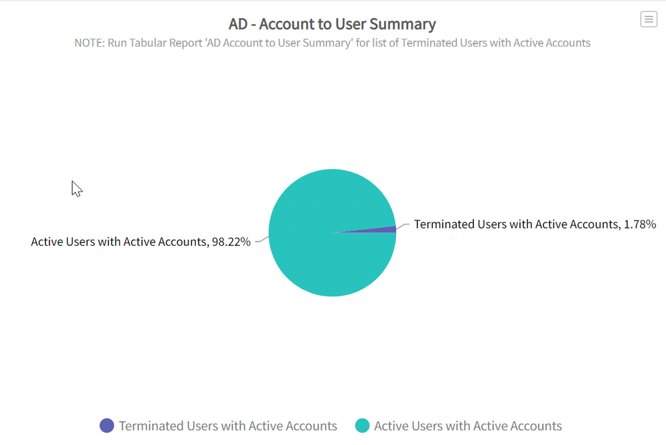Click the center point of the pie chart
666x445 pixels.
tap(332, 232)
